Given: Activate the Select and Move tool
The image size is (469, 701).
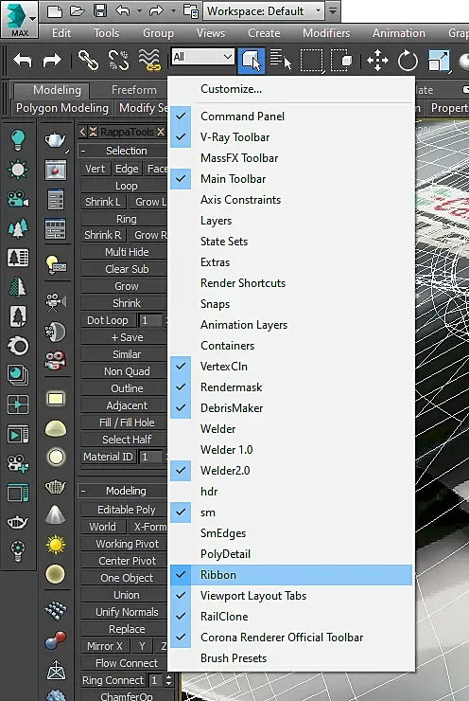Looking at the screenshot, I should pyautogui.click(x=377, y=61).
